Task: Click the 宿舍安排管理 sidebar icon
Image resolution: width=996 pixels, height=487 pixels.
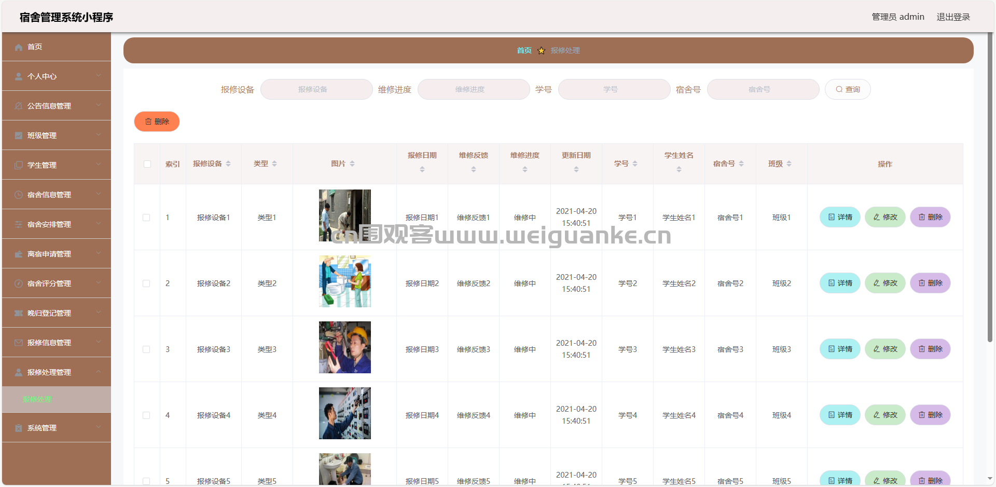Action: pos(19,225)
